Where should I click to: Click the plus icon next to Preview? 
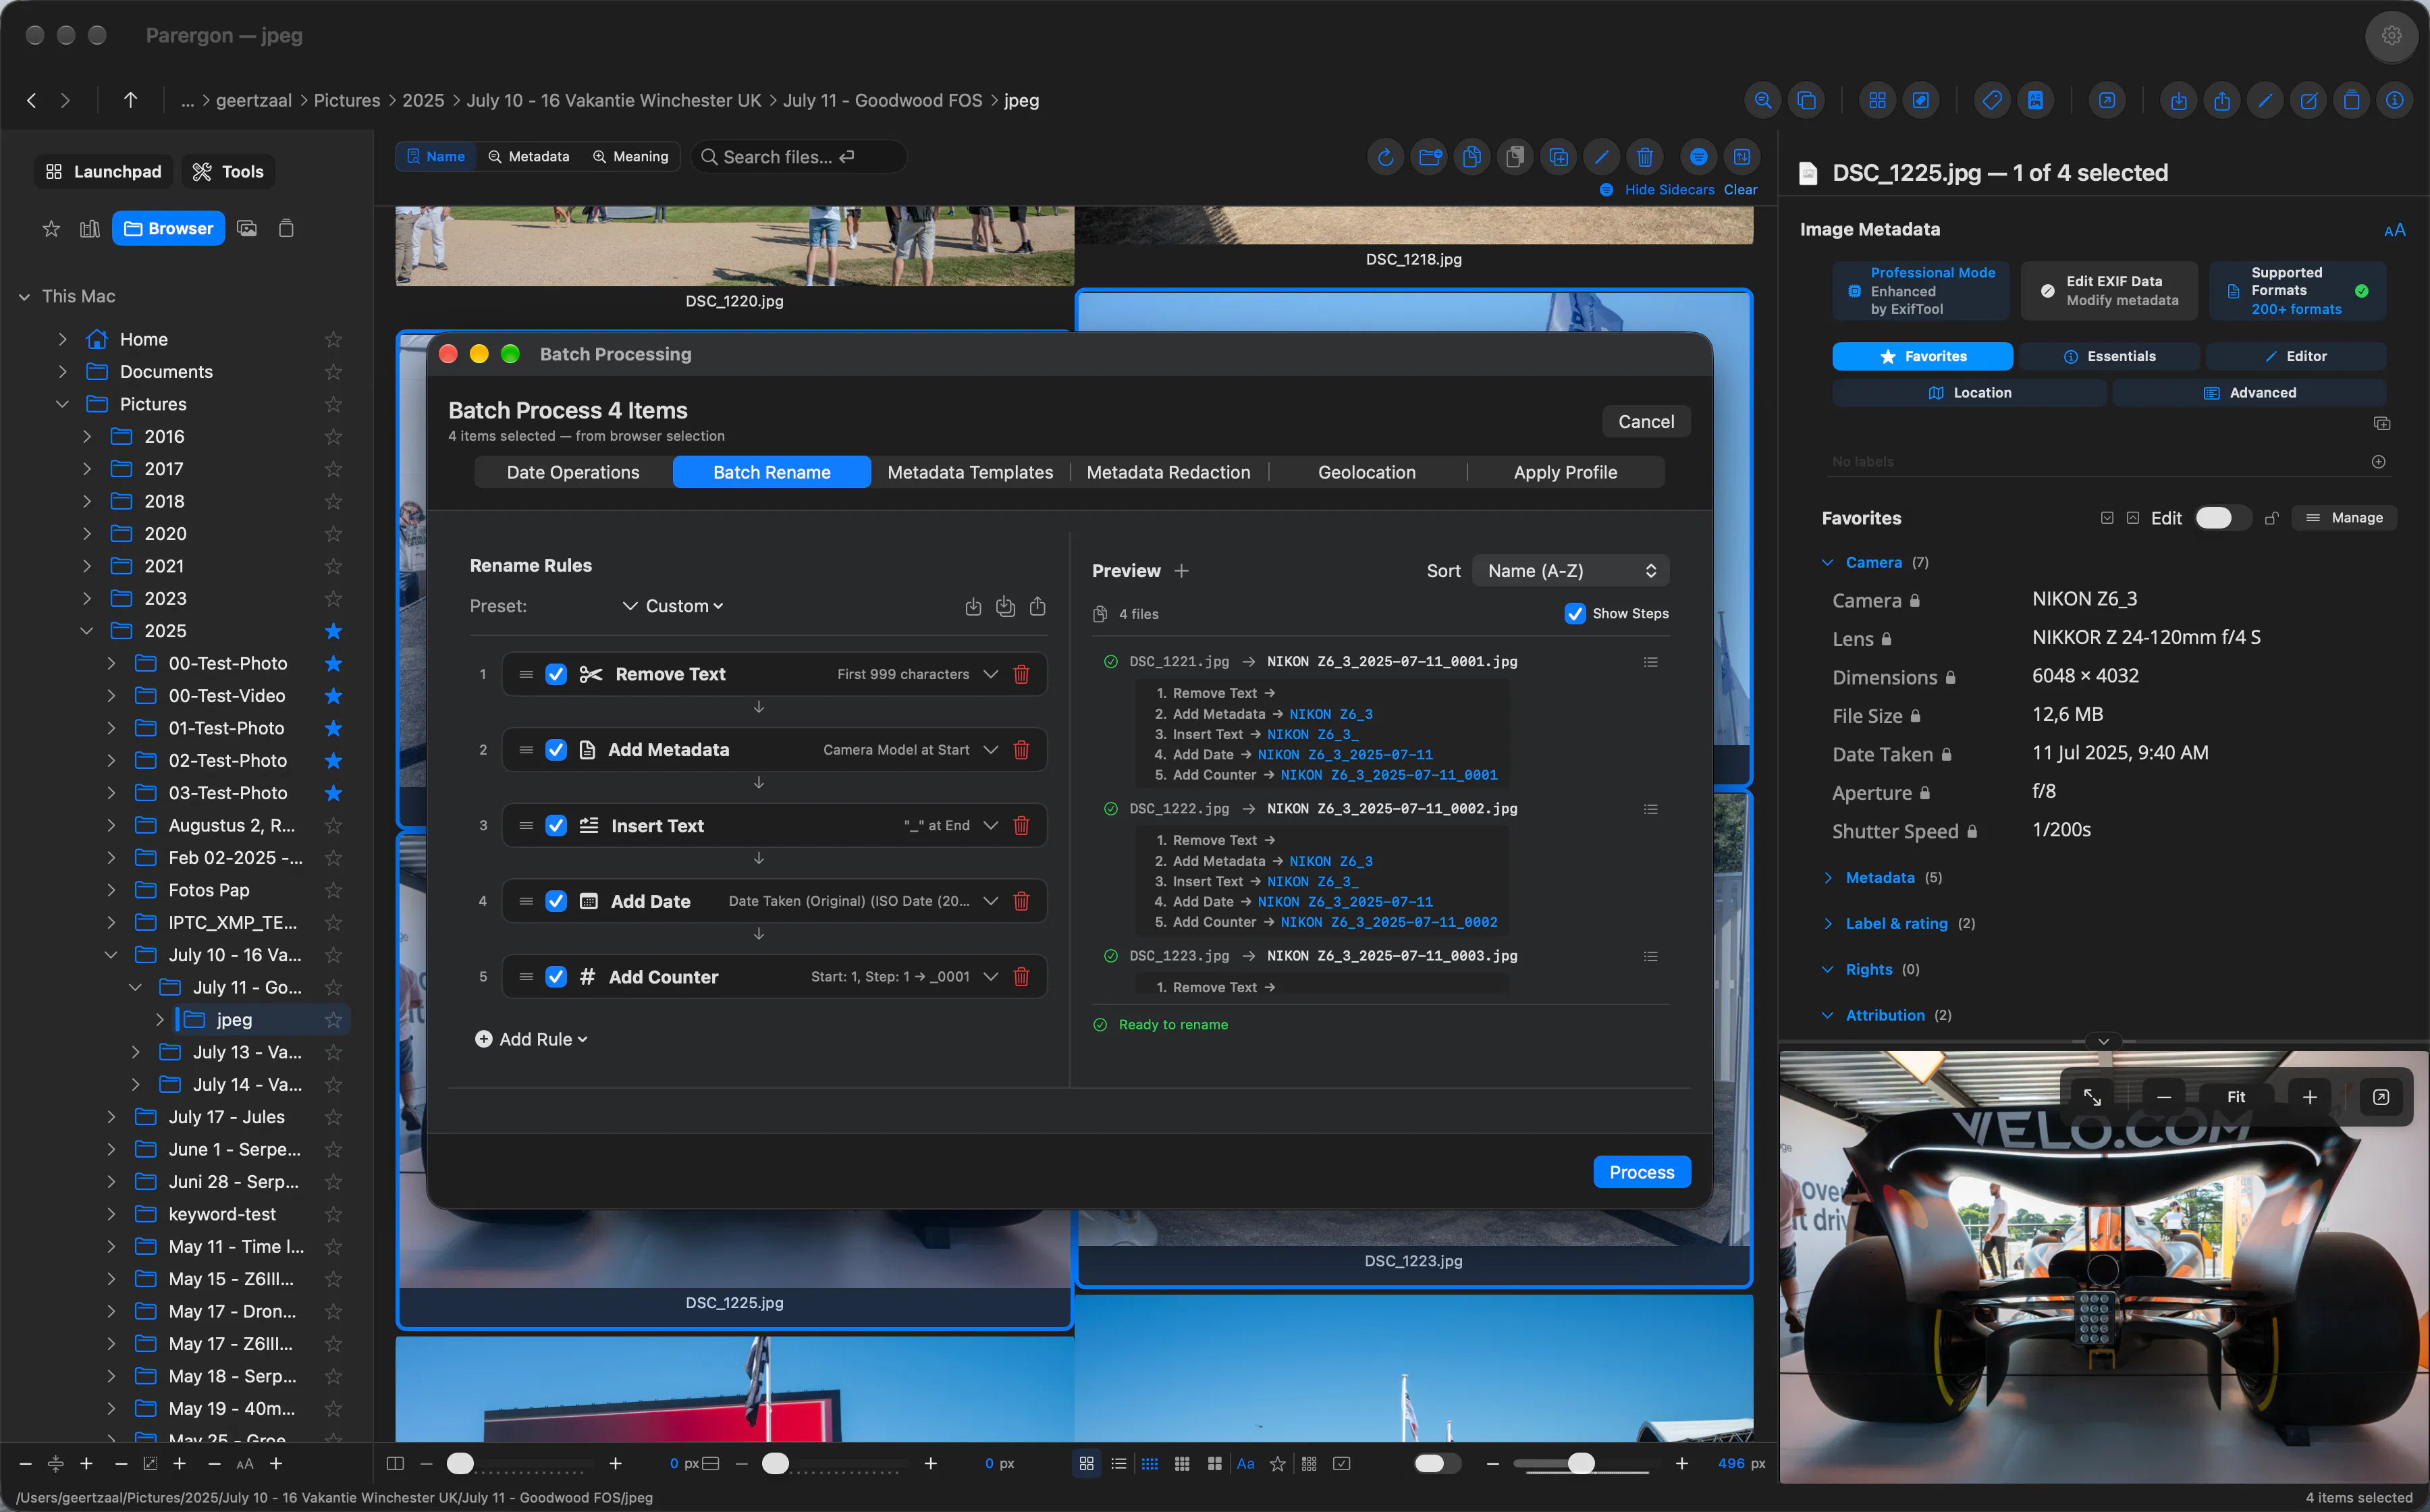(1181, 571)
